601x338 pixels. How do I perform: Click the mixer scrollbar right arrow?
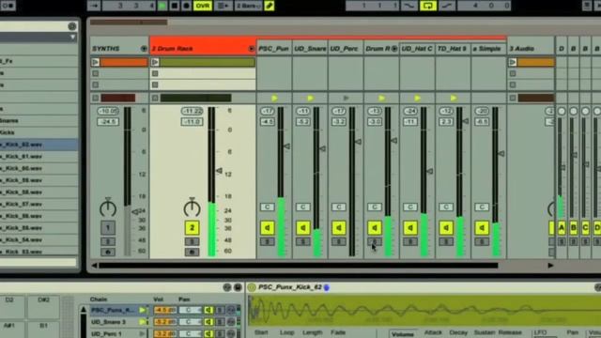tap(550, 265)
